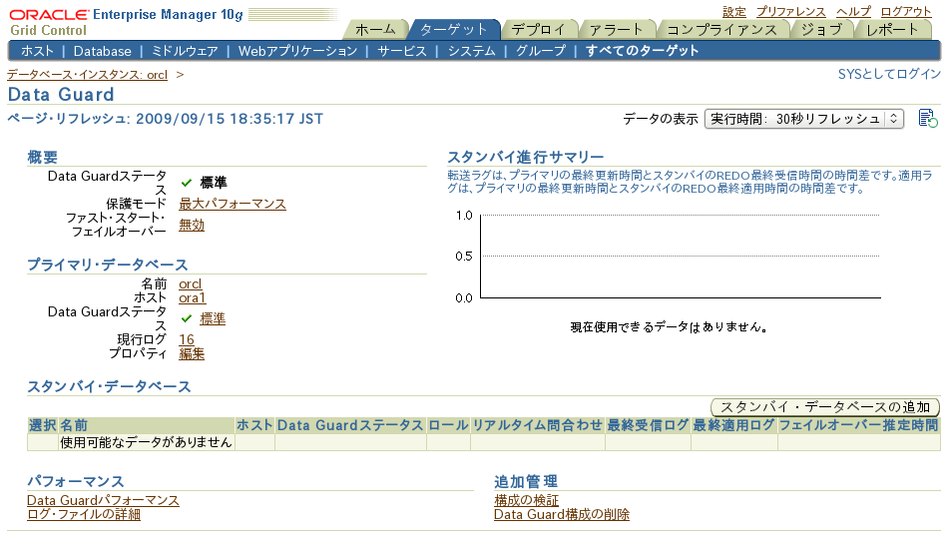This screenshot has width=949, height=539.
Task: Select the ホスト subtab
Action: point(38,51)
